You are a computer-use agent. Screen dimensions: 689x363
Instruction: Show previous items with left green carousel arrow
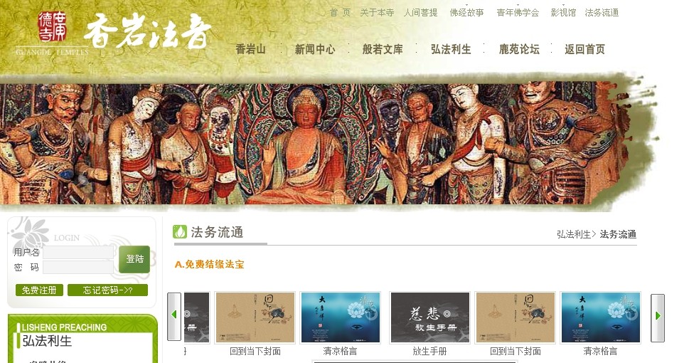coord(174,316)
